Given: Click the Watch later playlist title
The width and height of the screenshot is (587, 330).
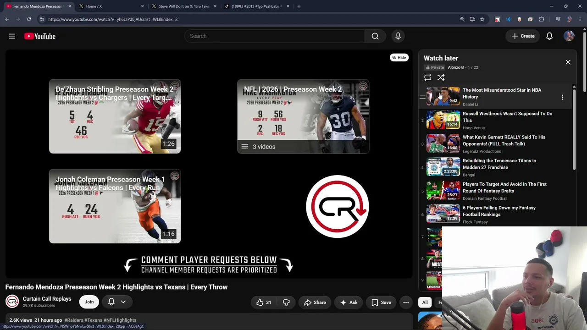Looking at the screenshot, I should tap(441, 58).
